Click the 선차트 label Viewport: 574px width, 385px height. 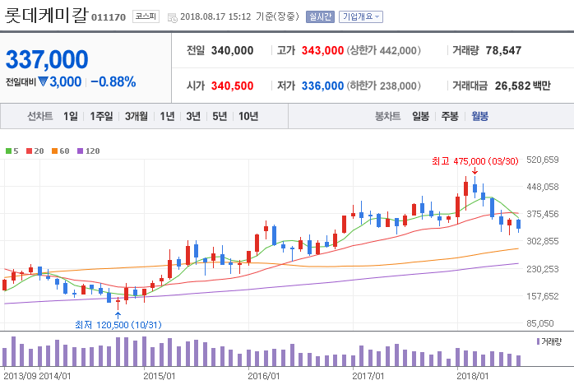pos(40,116)
